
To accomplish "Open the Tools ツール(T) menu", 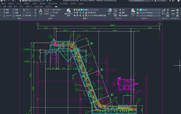I will pos(19,4).
